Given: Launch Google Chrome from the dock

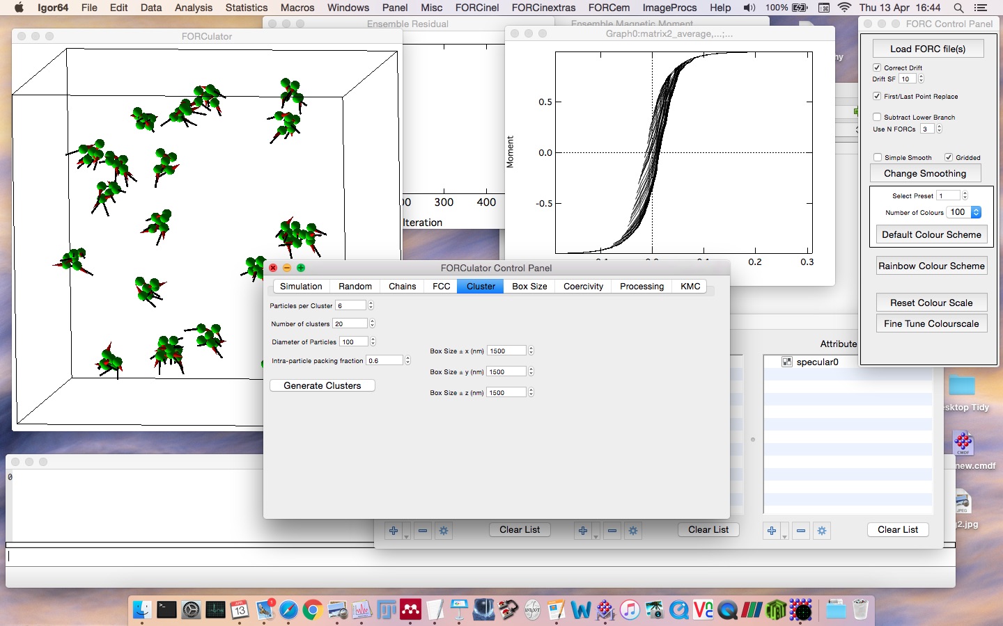Looking at the screenshot, I should pyautogui.click(x=313, y=610).
